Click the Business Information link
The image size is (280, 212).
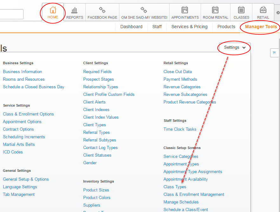click(23, 72)
